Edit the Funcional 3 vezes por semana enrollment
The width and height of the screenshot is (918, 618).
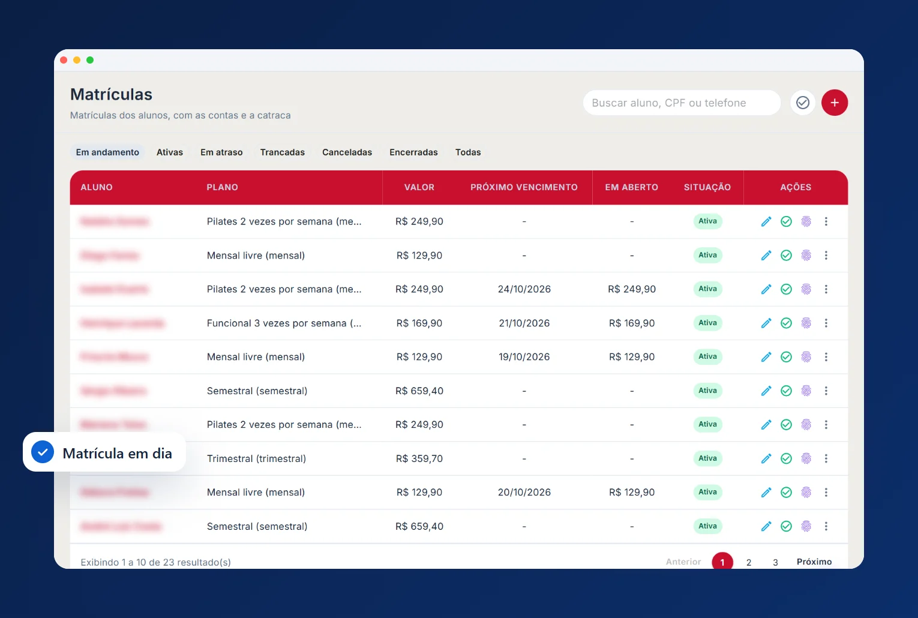pyautogui.click(x=766, y=323)
